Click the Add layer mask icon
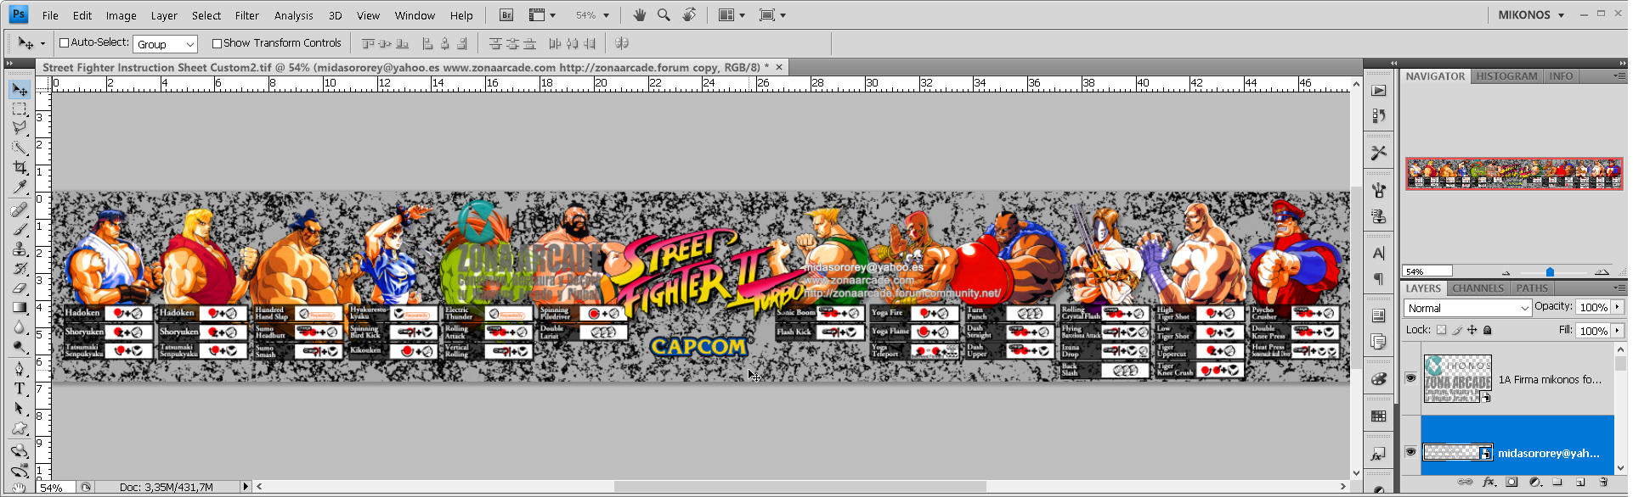 point(1512,482)
